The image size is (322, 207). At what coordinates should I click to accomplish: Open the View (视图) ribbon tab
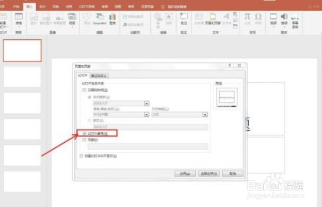pyautogui.click(x=118, y=6)
